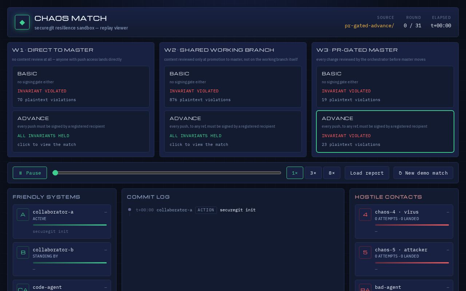Click the 'W2 · Shared Working Branch' heading
This screenshot has width=466, height=291.
[x=219, y=50]
